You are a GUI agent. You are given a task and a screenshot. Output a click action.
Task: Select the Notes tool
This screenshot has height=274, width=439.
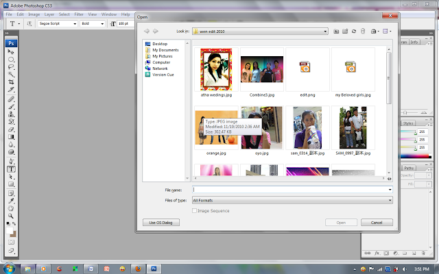click(11, 193)
